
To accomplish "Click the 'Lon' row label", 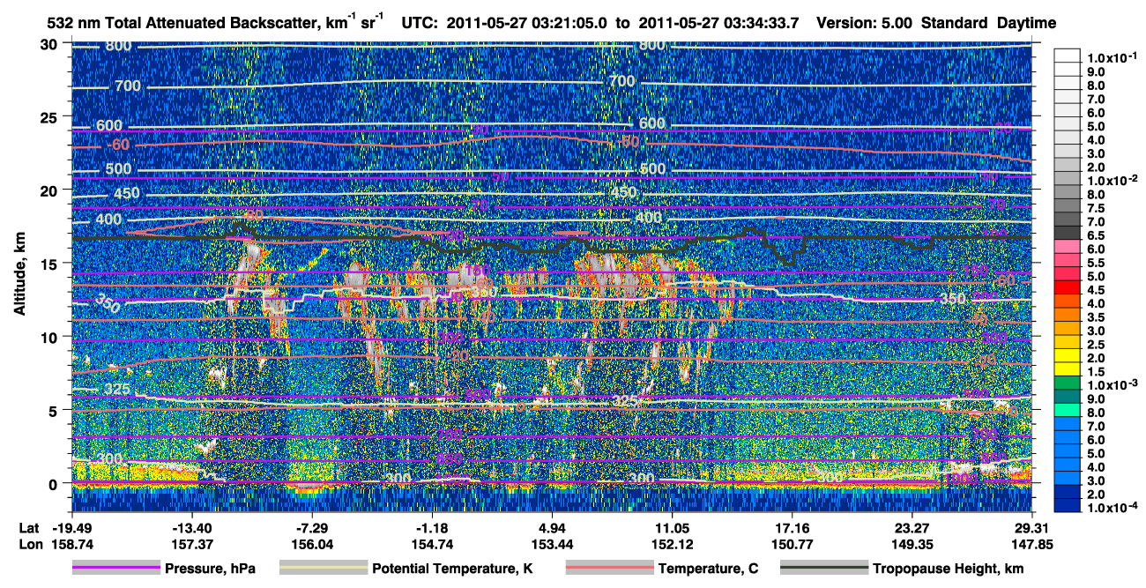I will (x=30, y=545).
